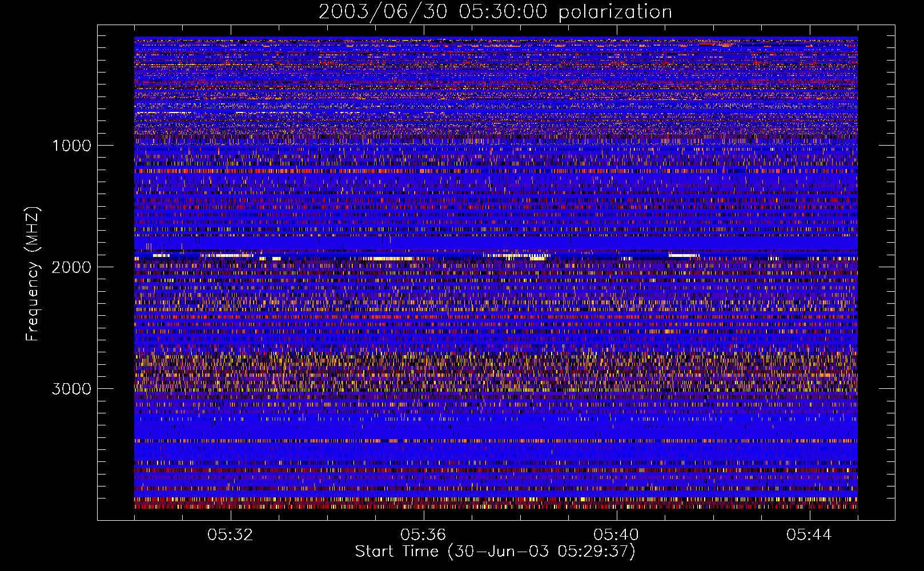Click the 05:32 time axis label
Image resolution: width=924 pixels, height=571 pixels.
pyautogui.click(x=230, y=535)
